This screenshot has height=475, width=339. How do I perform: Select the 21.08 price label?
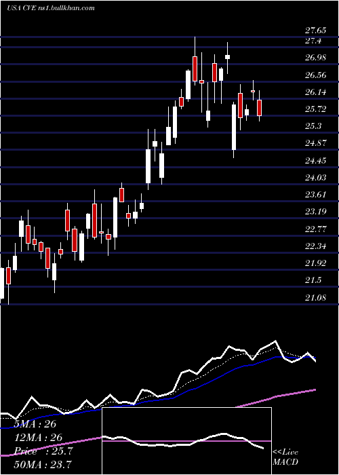pos(315,298)
